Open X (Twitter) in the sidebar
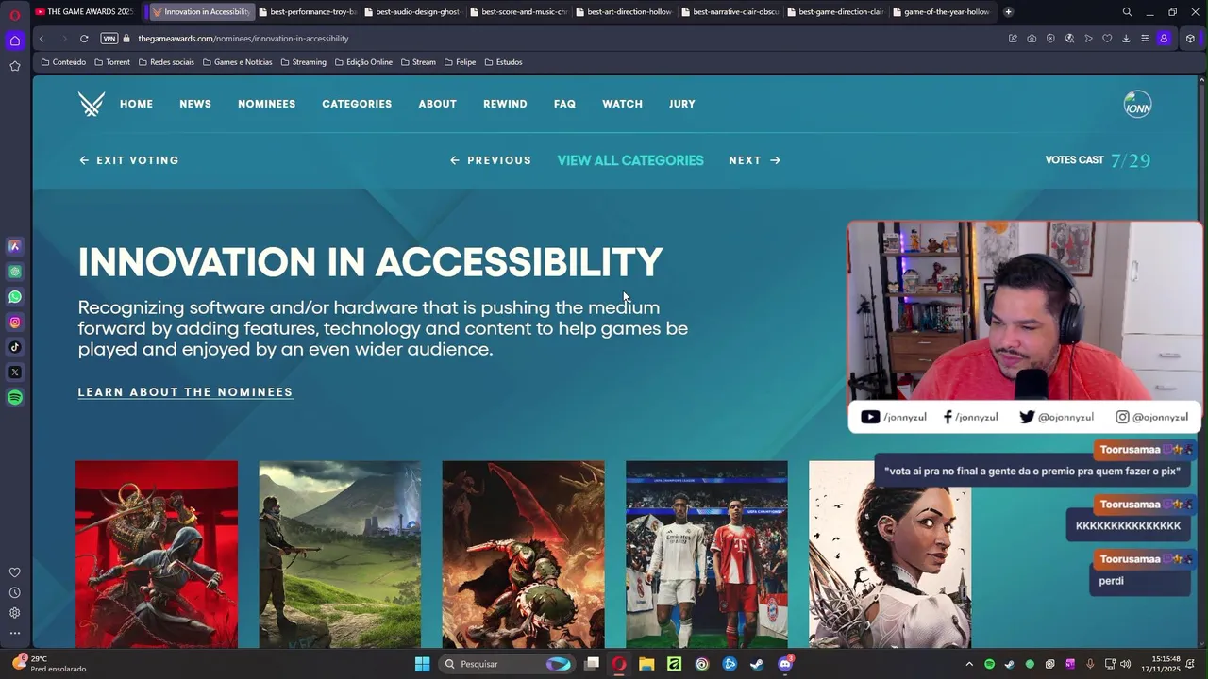This screenshot has height=679, width=1208. coord(14,373)
